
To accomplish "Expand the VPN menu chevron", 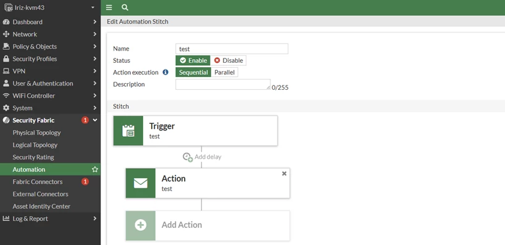I will (x=94, y=71).
